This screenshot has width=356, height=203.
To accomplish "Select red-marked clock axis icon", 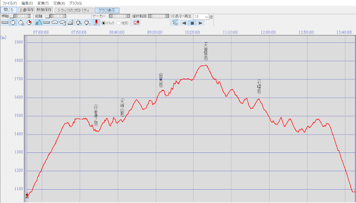I will 29,22.
